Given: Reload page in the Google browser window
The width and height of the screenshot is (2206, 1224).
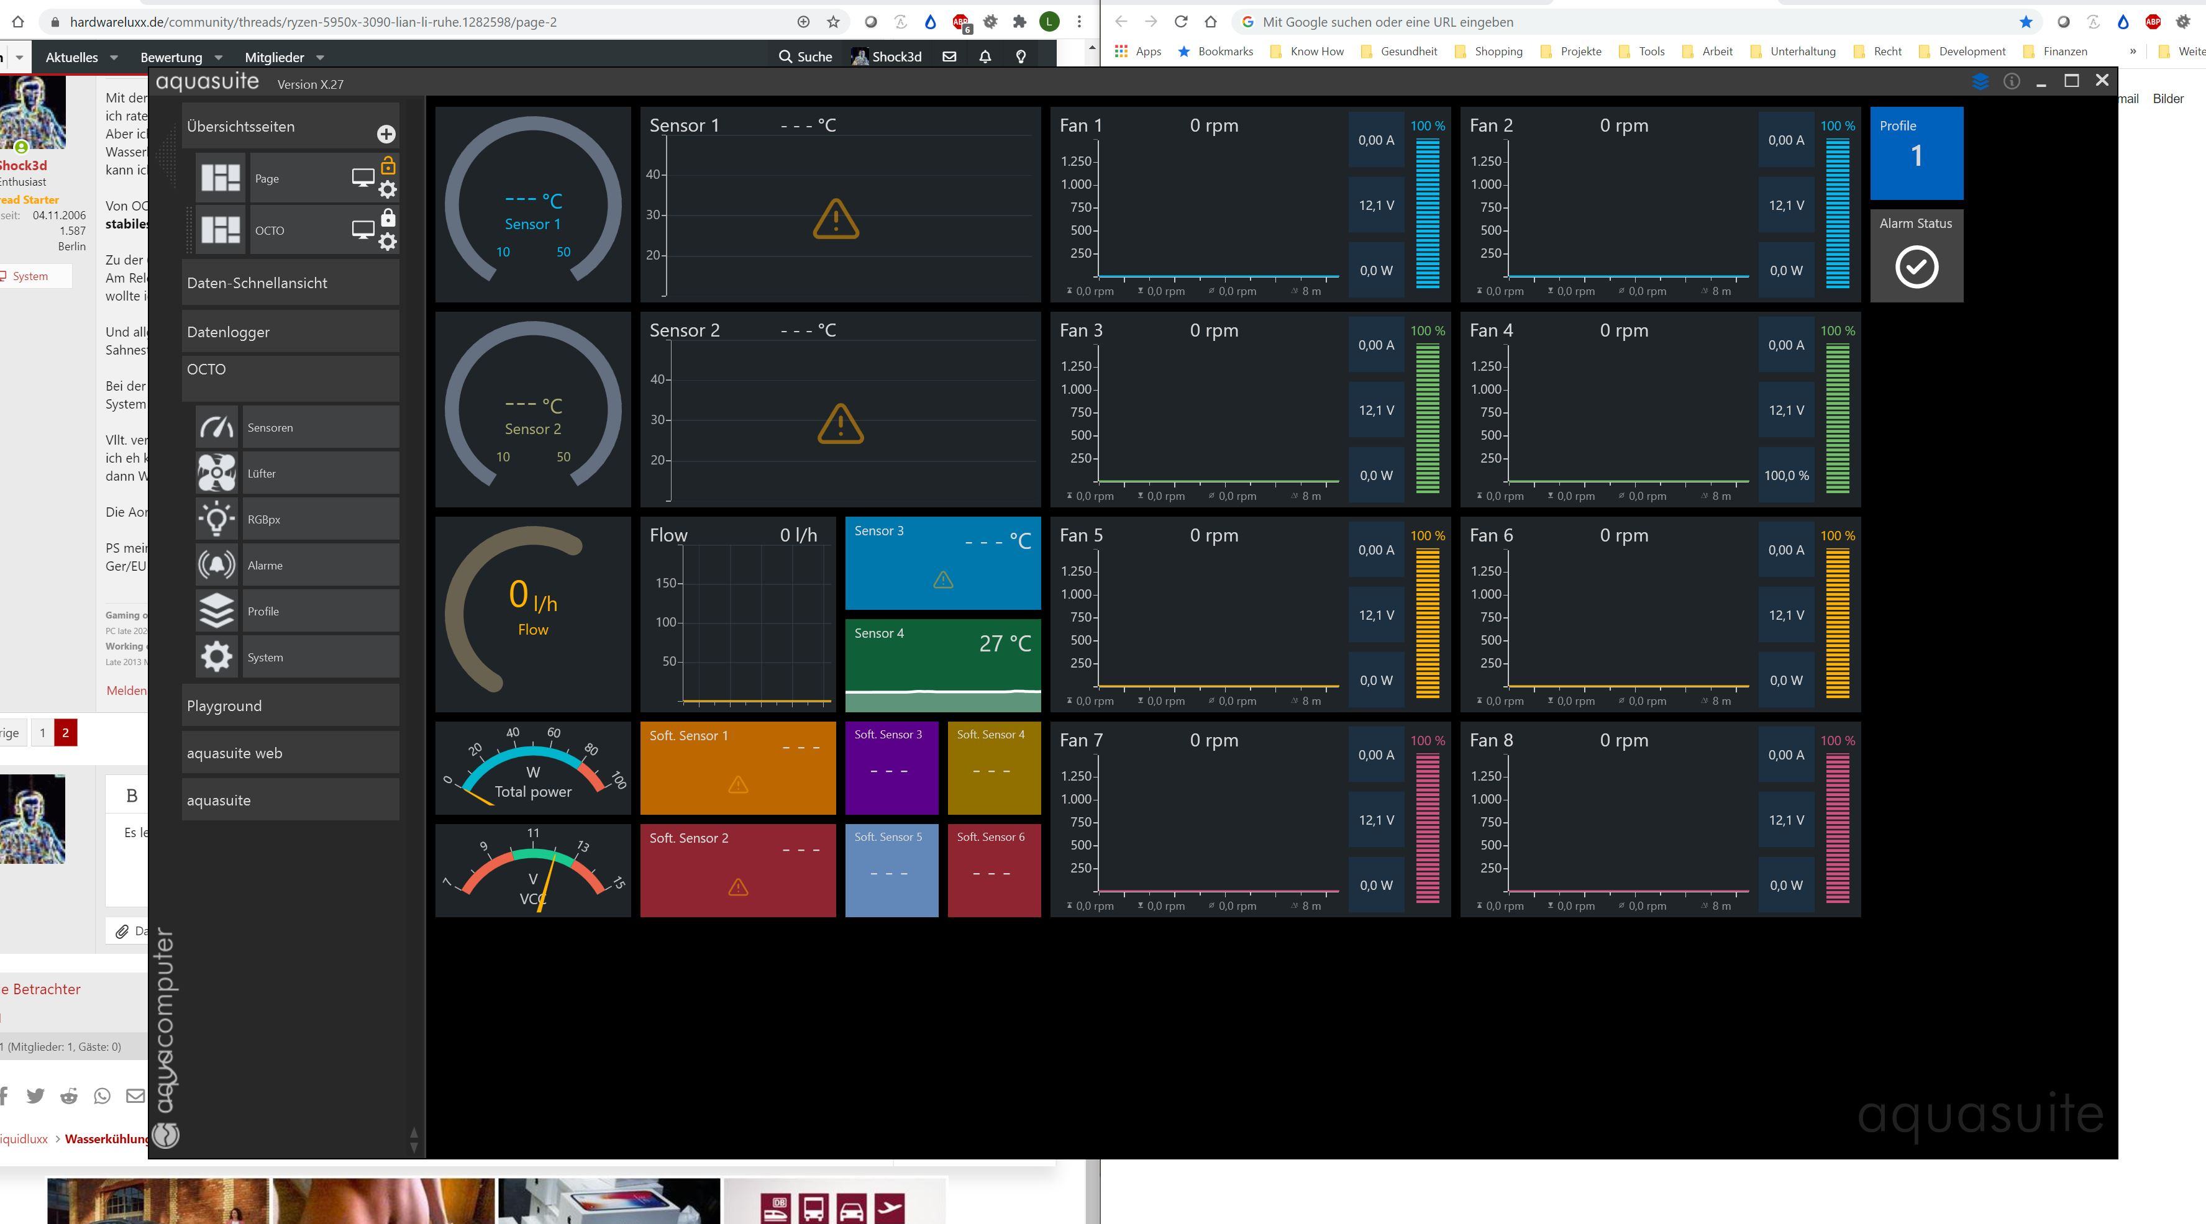Looking at the screenshot, I should tap(1181, 22).
